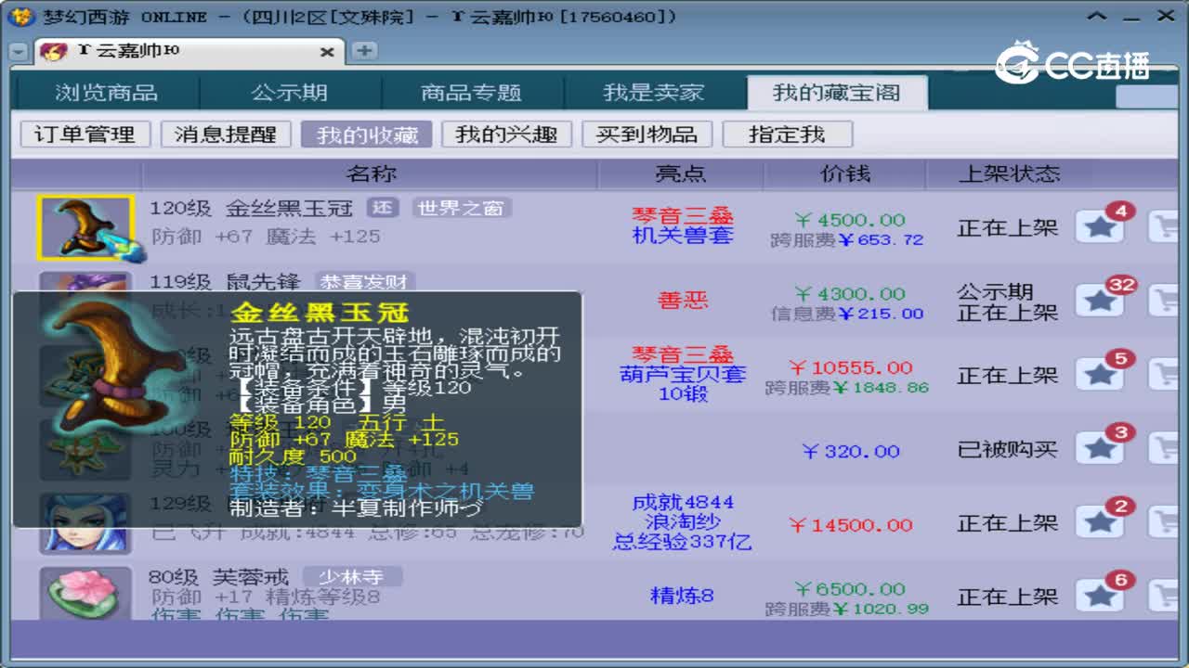Click the 上架状态 column header
The width and height of the screenshot is (1189, 668).
1009,173
